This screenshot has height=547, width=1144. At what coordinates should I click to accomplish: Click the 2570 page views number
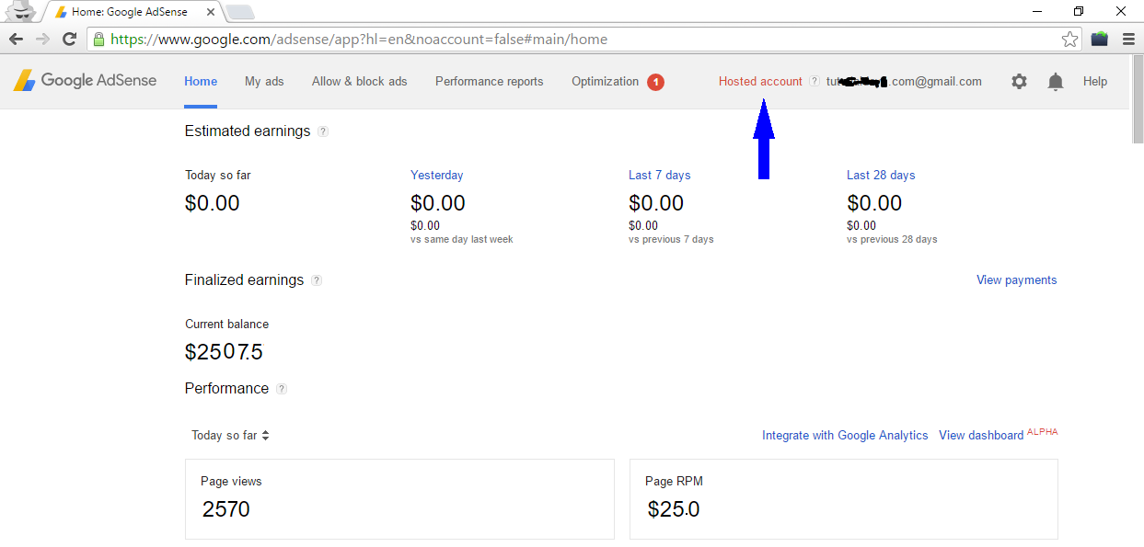click(225, 509)
